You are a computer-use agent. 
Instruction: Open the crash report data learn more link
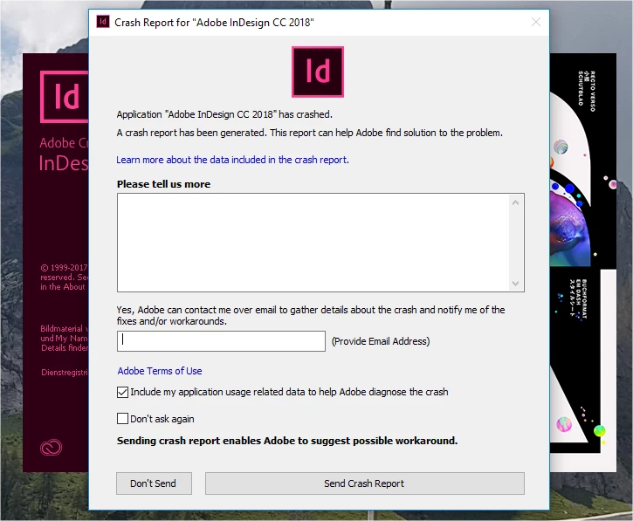[x=232, y=160]
